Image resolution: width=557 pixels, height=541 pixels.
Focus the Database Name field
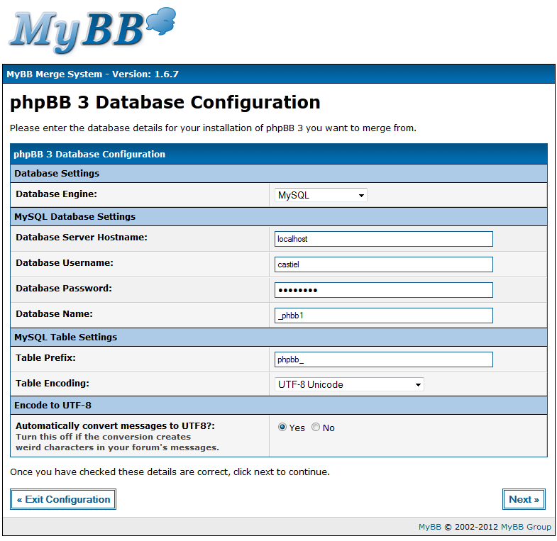tap(384, 316)
